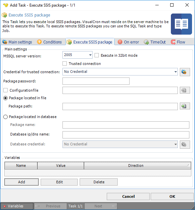Click the Execute SSIS package header icon
This screenshot has height=210, width=195.
click(x=4, y=15)
